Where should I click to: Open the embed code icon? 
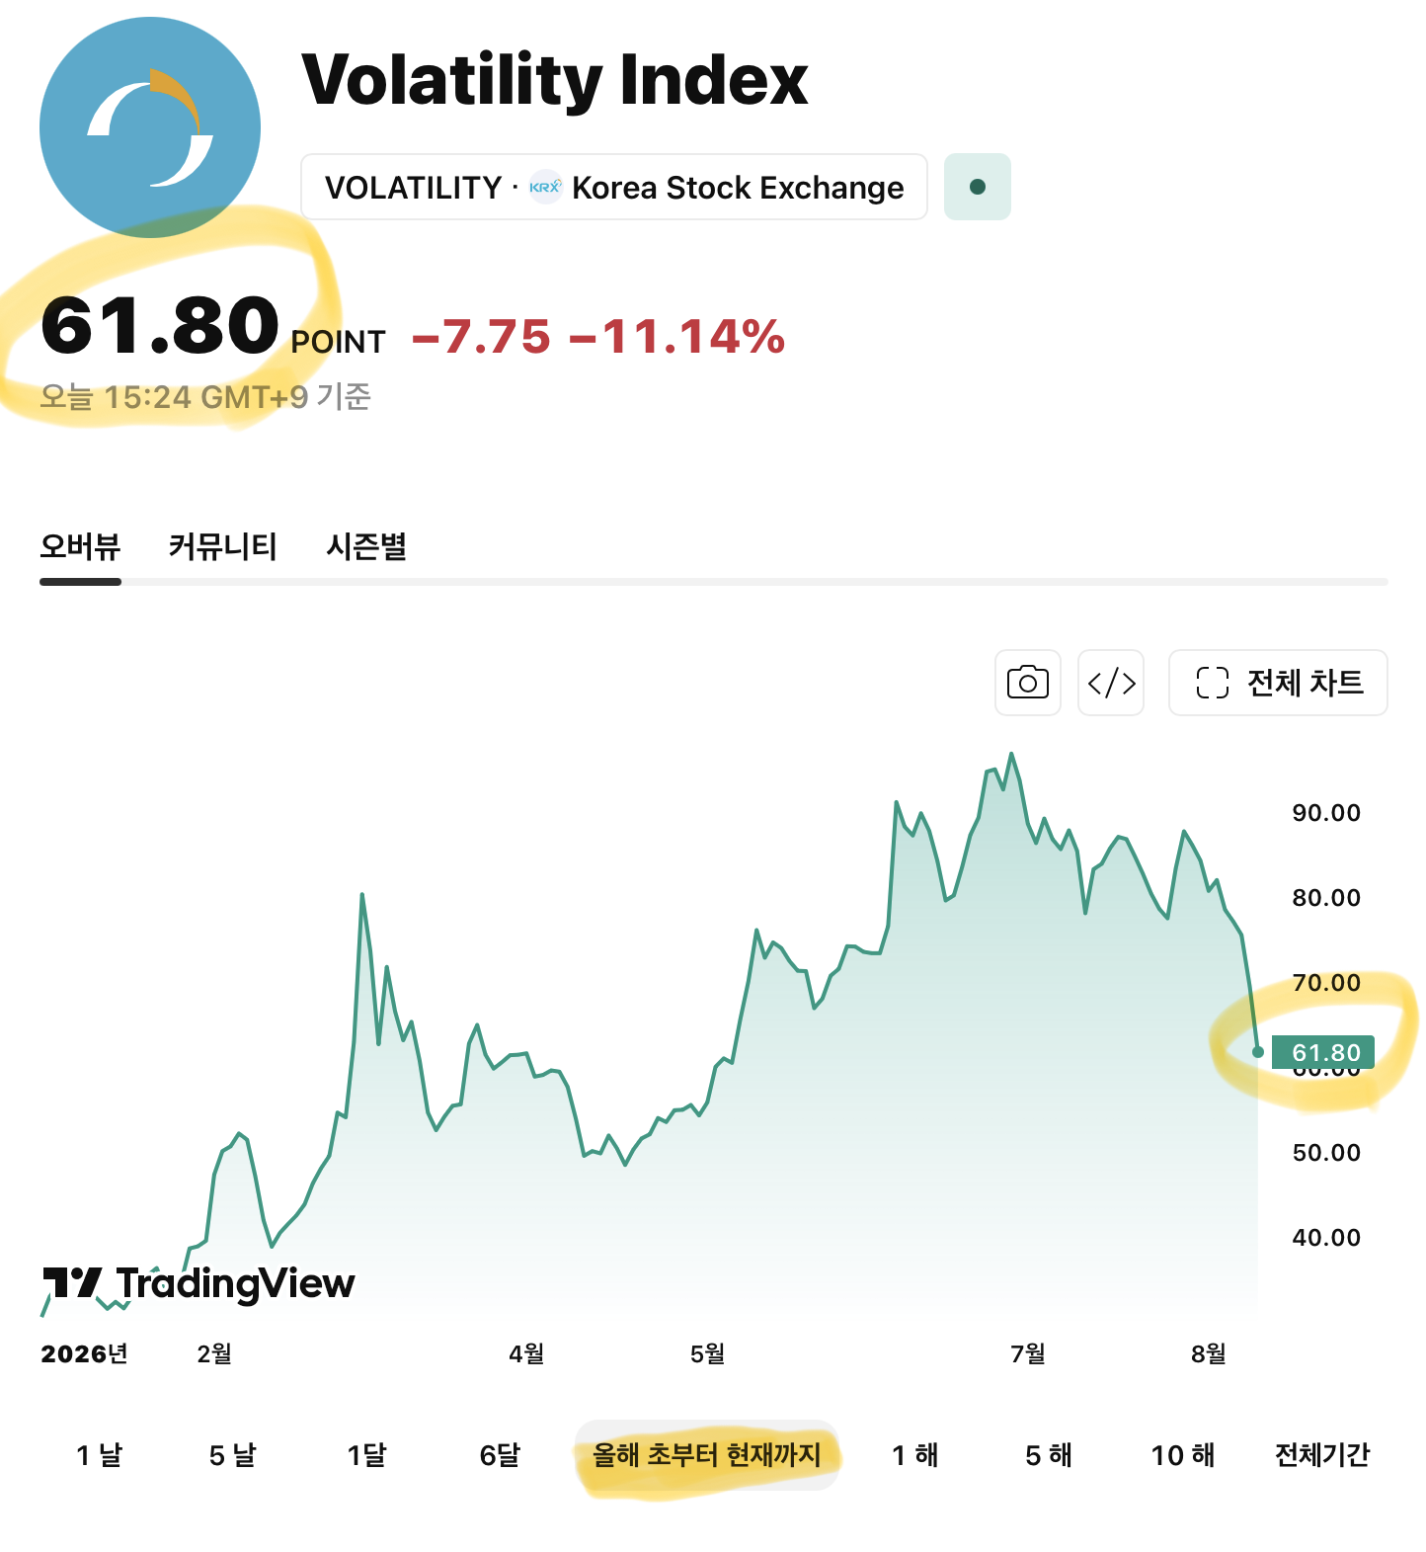click(1111, 683)
